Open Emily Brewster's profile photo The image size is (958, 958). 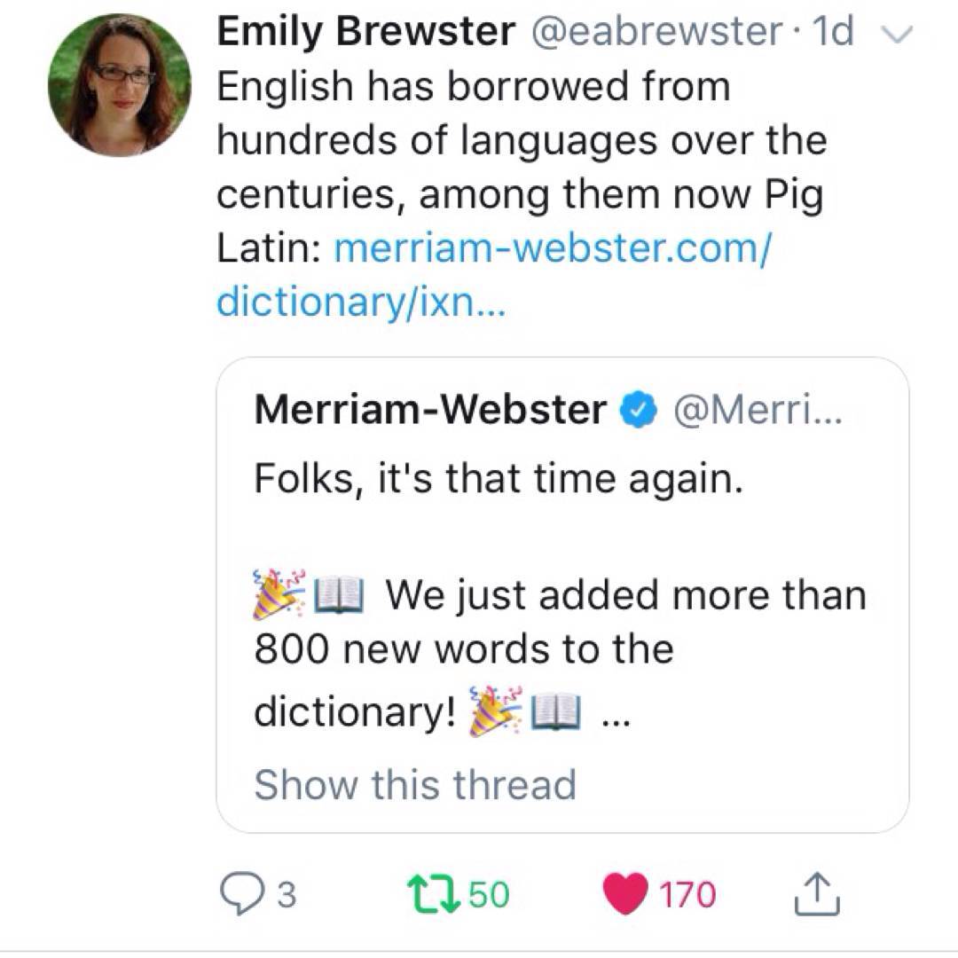point(119,85)
